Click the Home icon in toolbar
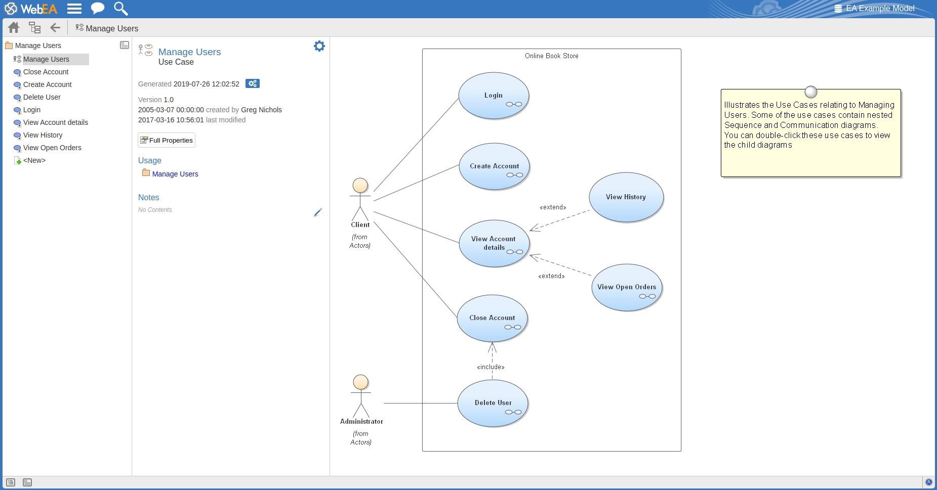Viewport: 937px width, 490px height. pyautogui.click(x=14, y=28)
